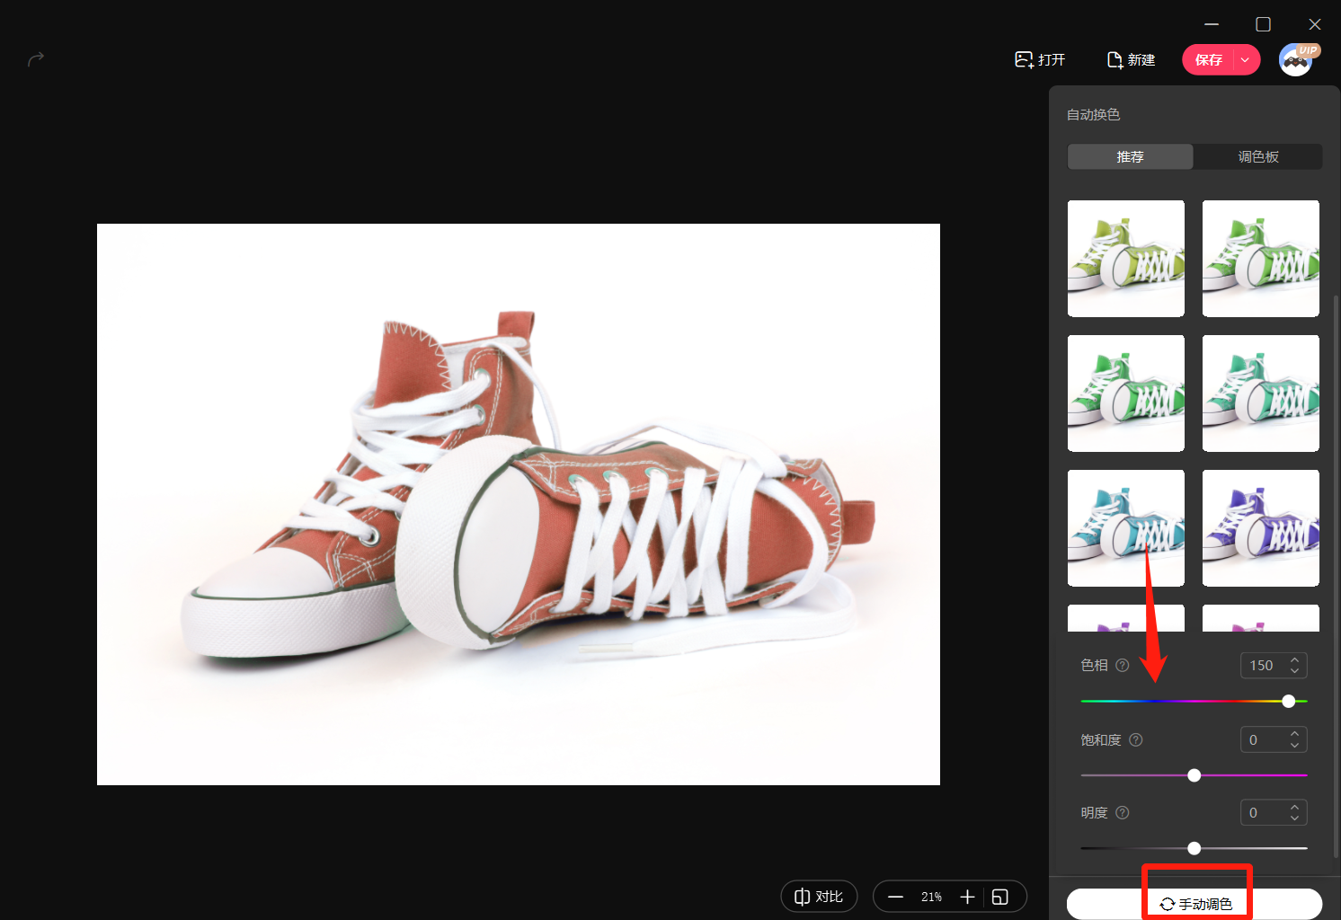This screenshot has width=1341, height=920.
Task: Select the purple shoe preset thumbnail
Action: pos(1261,528)
